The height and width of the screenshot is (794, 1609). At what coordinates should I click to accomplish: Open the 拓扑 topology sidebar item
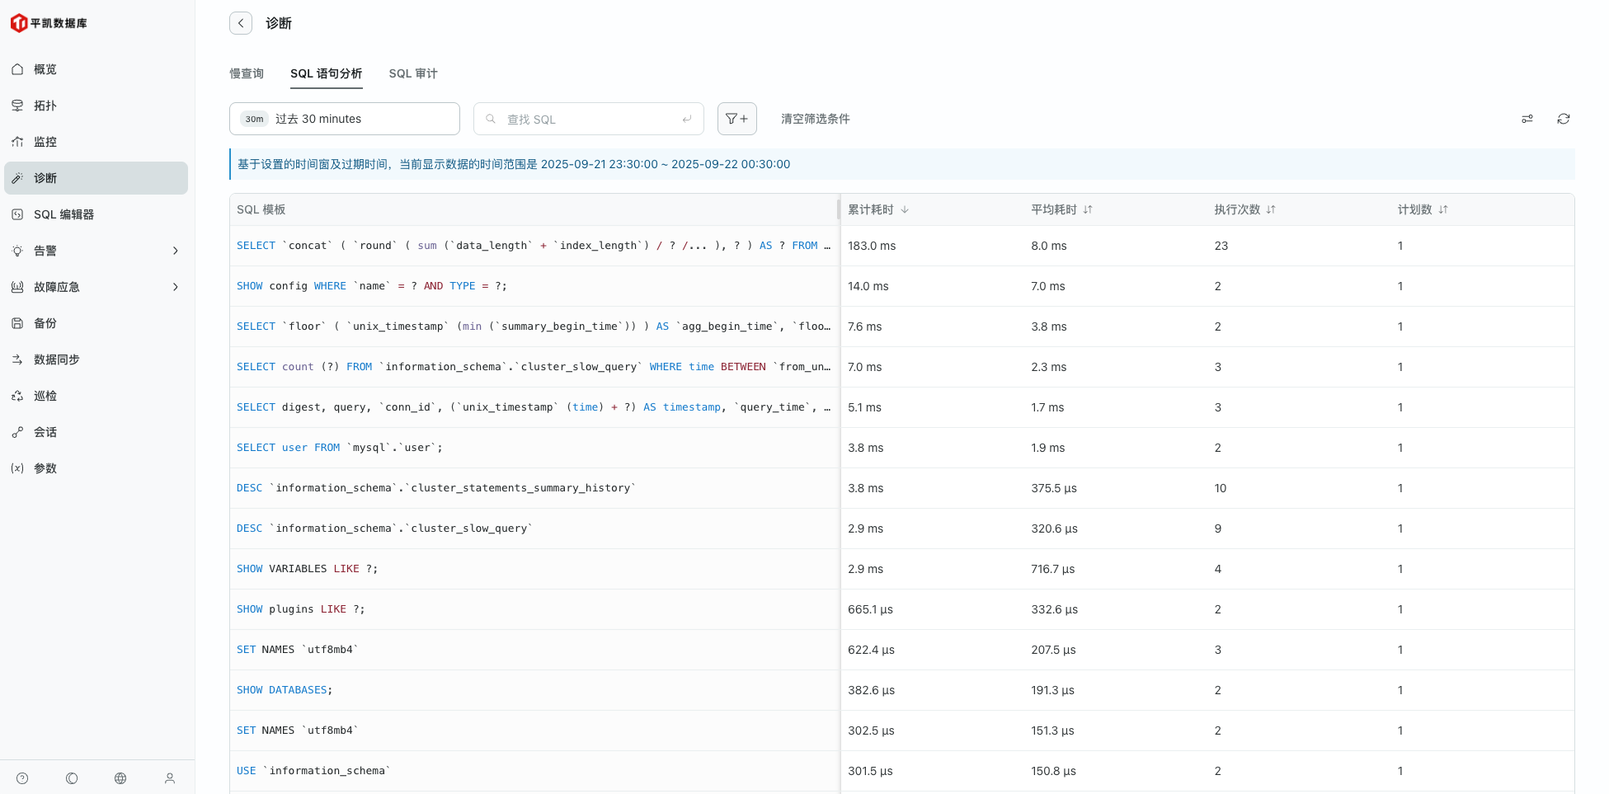point(45,106)
